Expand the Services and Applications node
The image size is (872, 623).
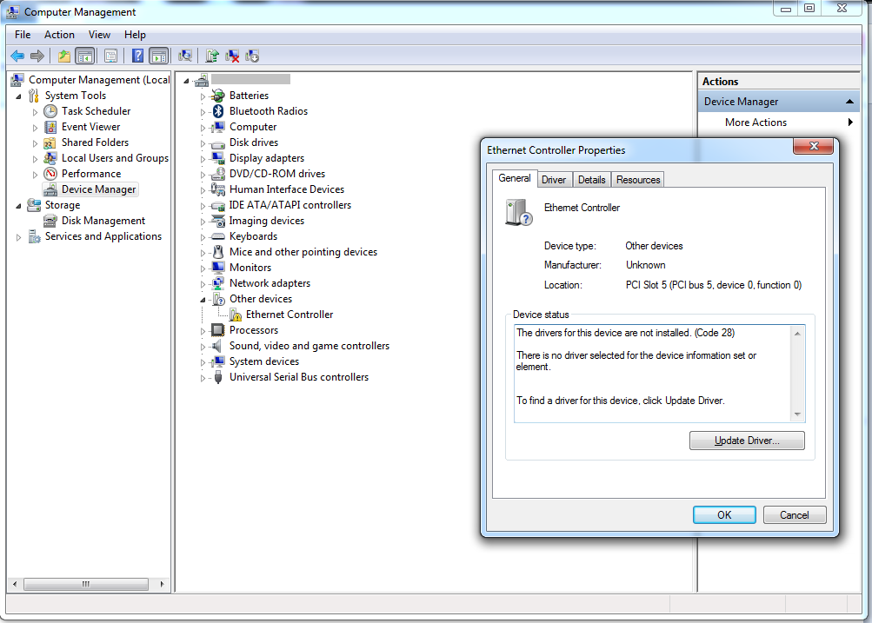[x=19, y=237]
